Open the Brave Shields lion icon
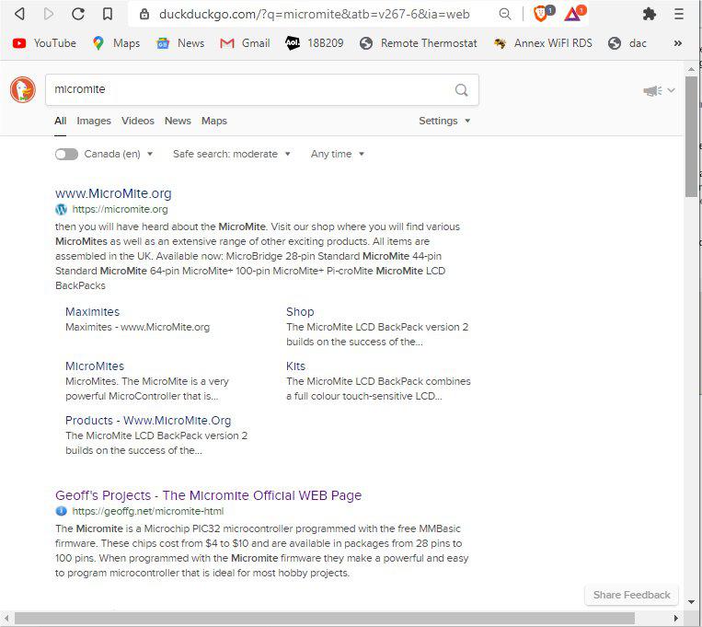The width and height of the screenshot is (702, 627). click(x=541, y=14)
